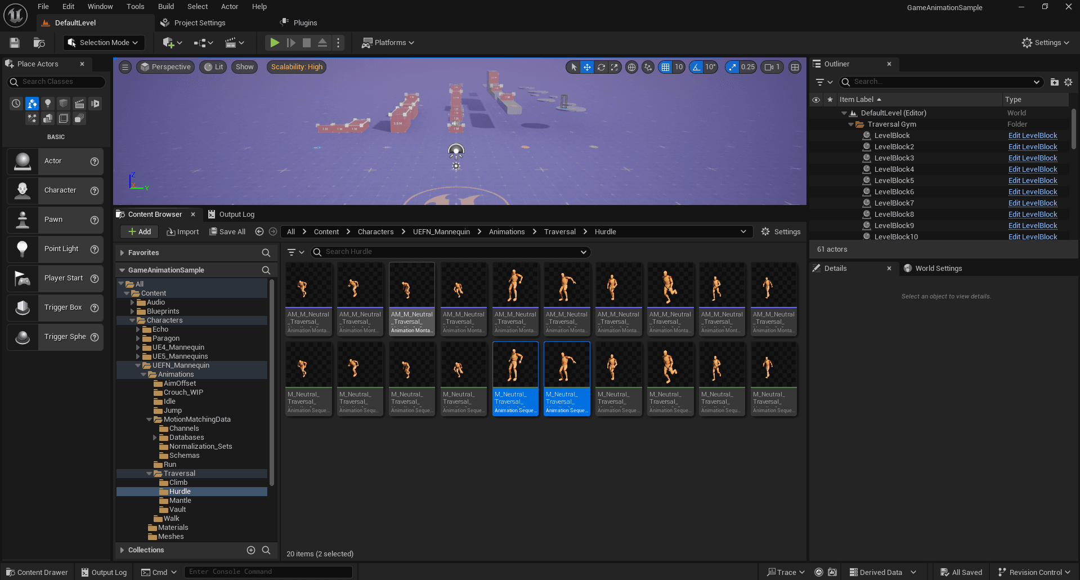Open the Content Browser filter dropdown
The width and height of the screenshot is (1080, 580).
tap(295, 252)
